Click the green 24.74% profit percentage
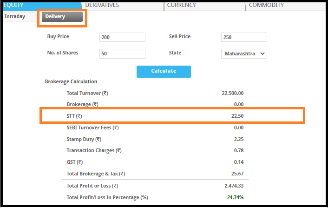The height and width of the screenshot is (208, 328). 235,197
